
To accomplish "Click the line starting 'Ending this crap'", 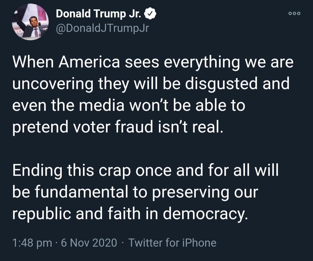I will point(145,171).
